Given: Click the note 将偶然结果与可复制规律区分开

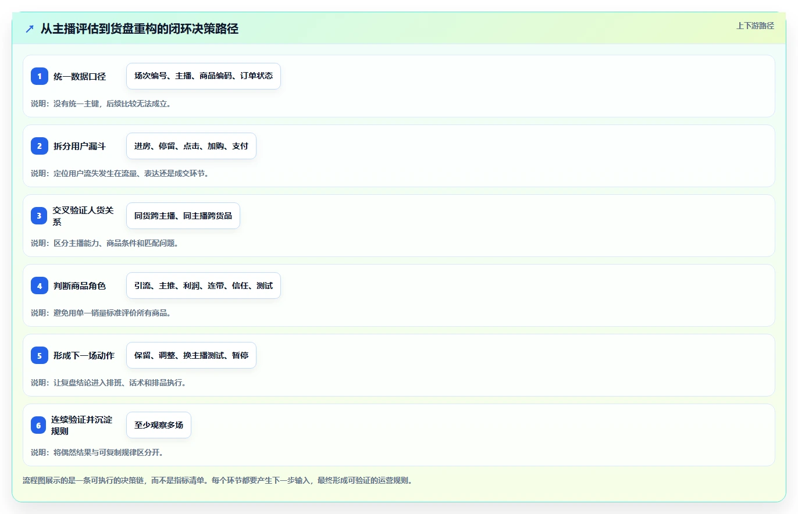Looking at the screenshot, I should (97, 452).
